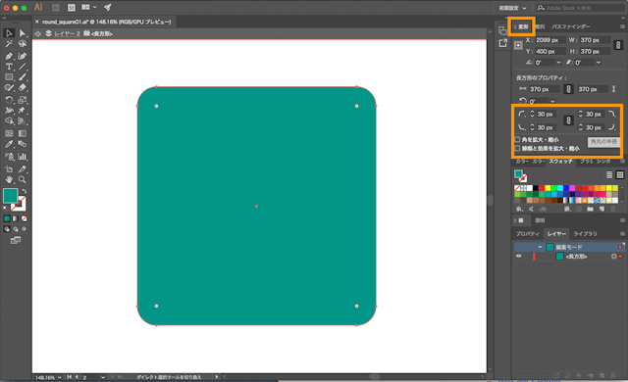Switch to the ライブラリ tab
This screenshot has width=628, height=382.
coord(585,234)
